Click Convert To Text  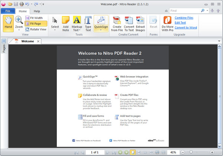click(x=129, y=24)
